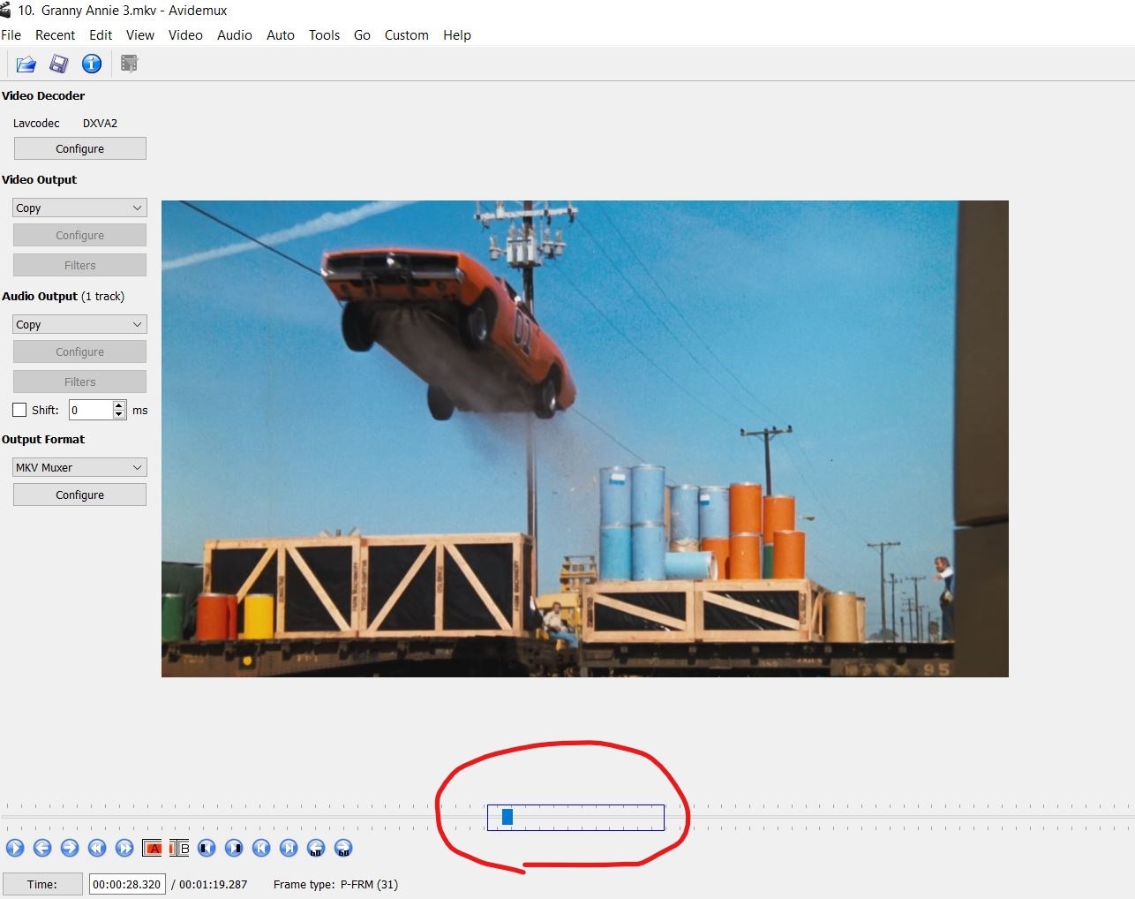1135x899 pixels.
Task: Open the Tools menu
Action: pos(324,35)
